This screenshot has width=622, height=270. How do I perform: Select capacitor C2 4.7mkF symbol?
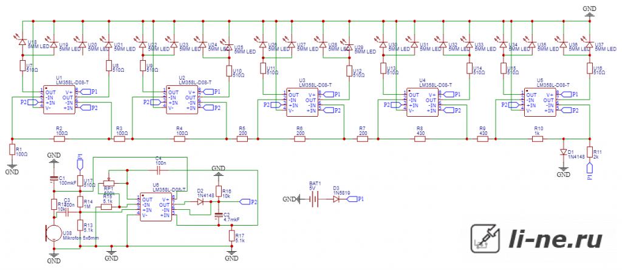pyautogui.click(x=217, y=215)
